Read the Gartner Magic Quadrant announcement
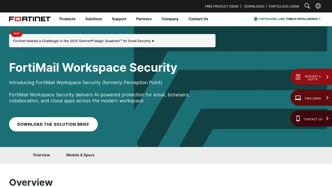 coord(84,41)
